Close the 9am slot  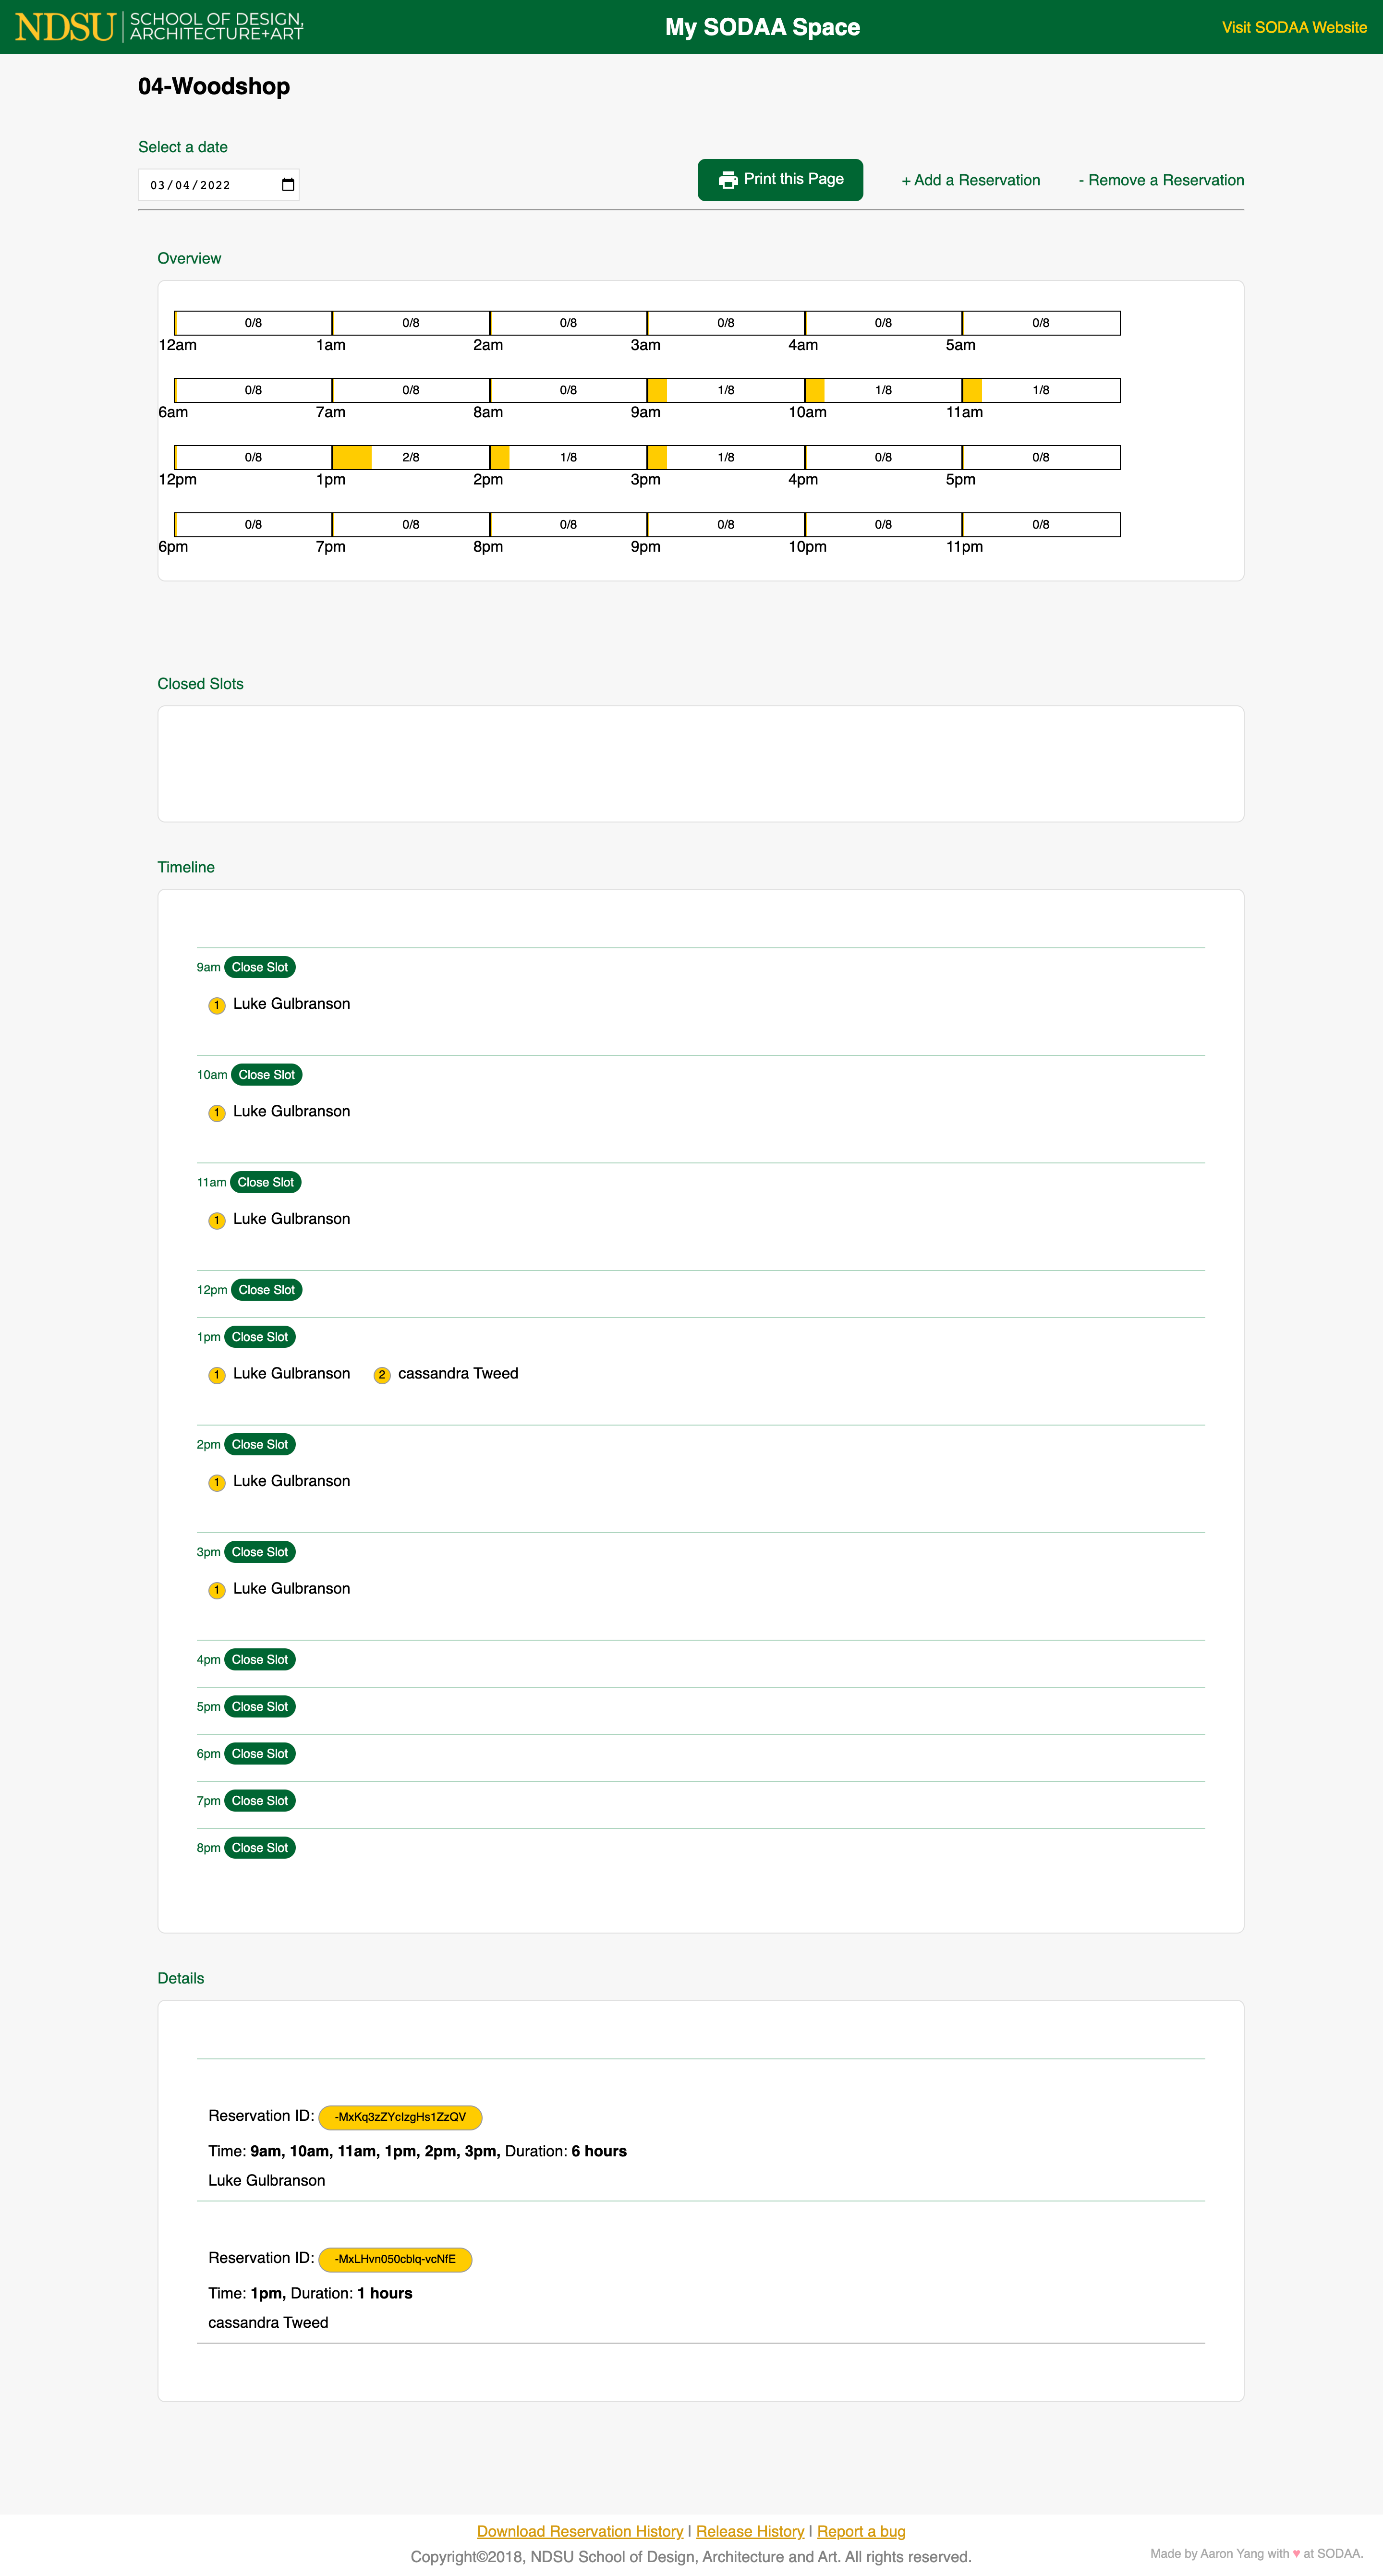260,967
